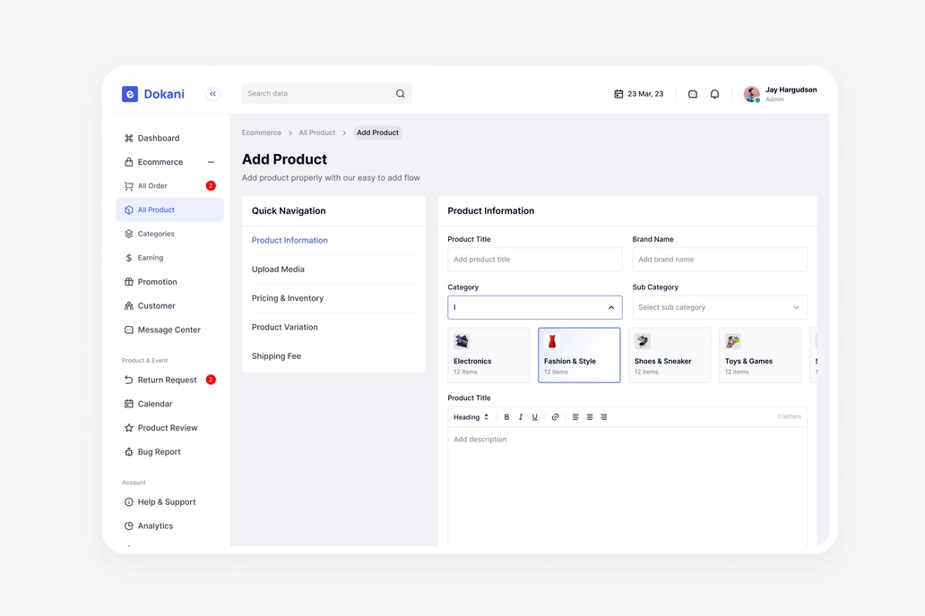This screenshot has width=925, height=616.
Task: Select the Fashion & Style category card
Action: [x=579, y=355]
